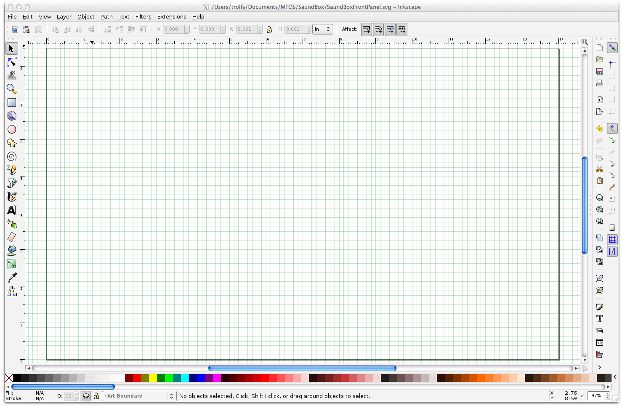622x406 pixels.
Task: Expand the right toolbar overflow chevron
Action: (600, 367)
